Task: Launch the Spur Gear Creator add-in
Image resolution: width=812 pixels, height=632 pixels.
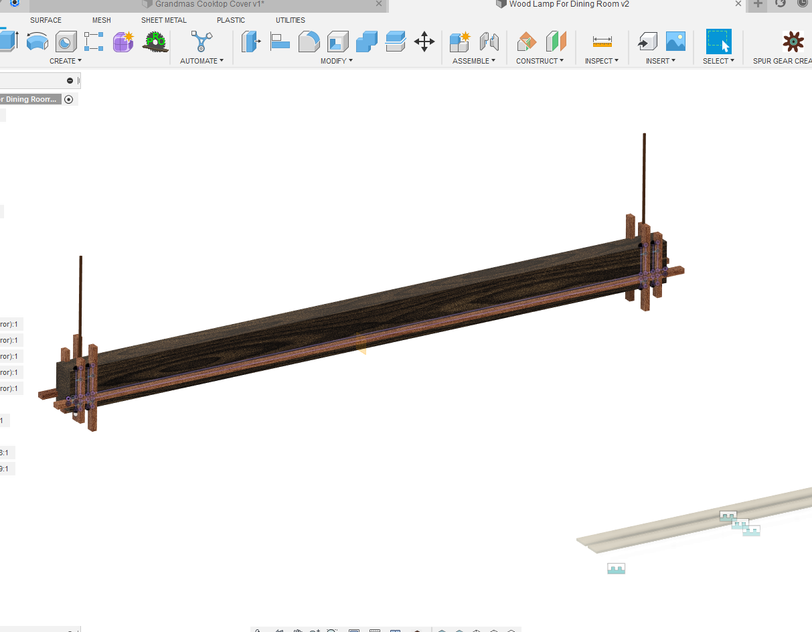Action: pos(793,42)
